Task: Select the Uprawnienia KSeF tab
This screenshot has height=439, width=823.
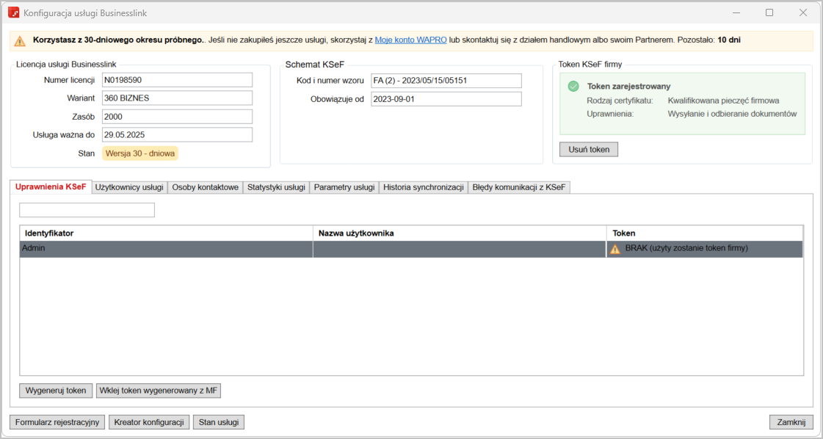Action: tap(51, 187)
